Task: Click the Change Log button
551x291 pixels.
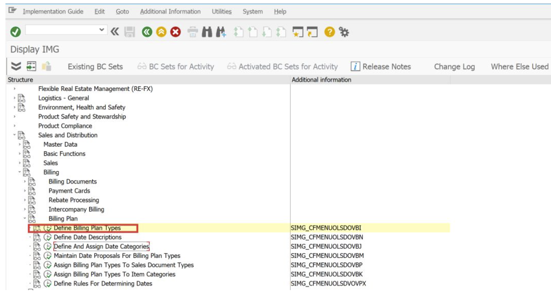Action: click(x=454, y=67)
